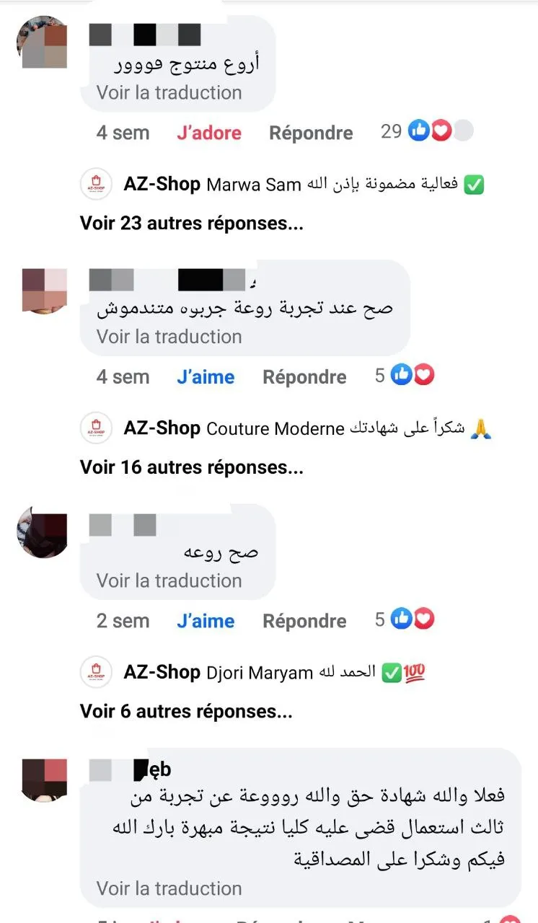Open reaction emojis on the 2 sem comment

413,619
